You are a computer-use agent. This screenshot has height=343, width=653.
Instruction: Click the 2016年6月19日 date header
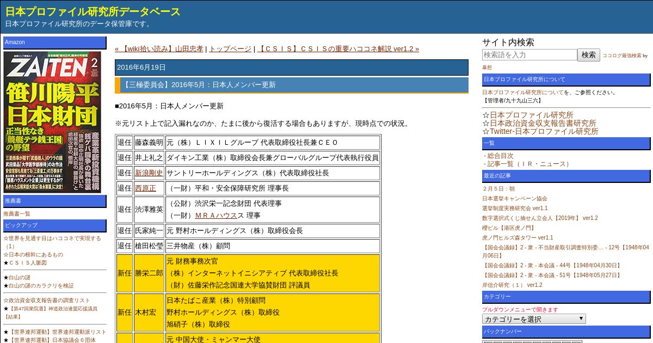pyautogui.click(x=292, y=68)
